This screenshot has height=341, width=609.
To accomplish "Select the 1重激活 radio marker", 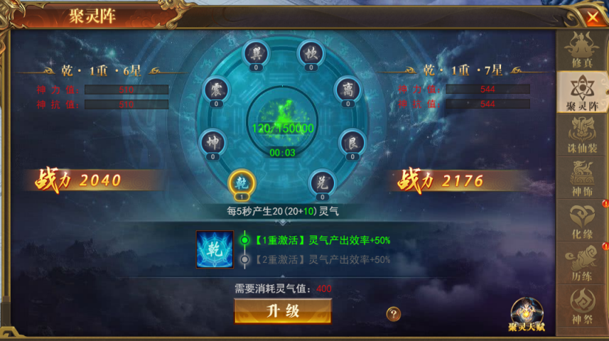I will (x=244, y=240).
